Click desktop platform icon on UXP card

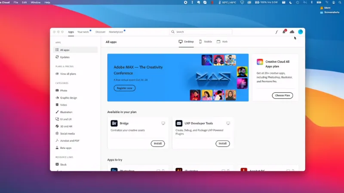(228, 124)
